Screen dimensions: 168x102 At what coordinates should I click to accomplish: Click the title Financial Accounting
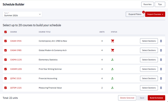(x=48, y=78)
